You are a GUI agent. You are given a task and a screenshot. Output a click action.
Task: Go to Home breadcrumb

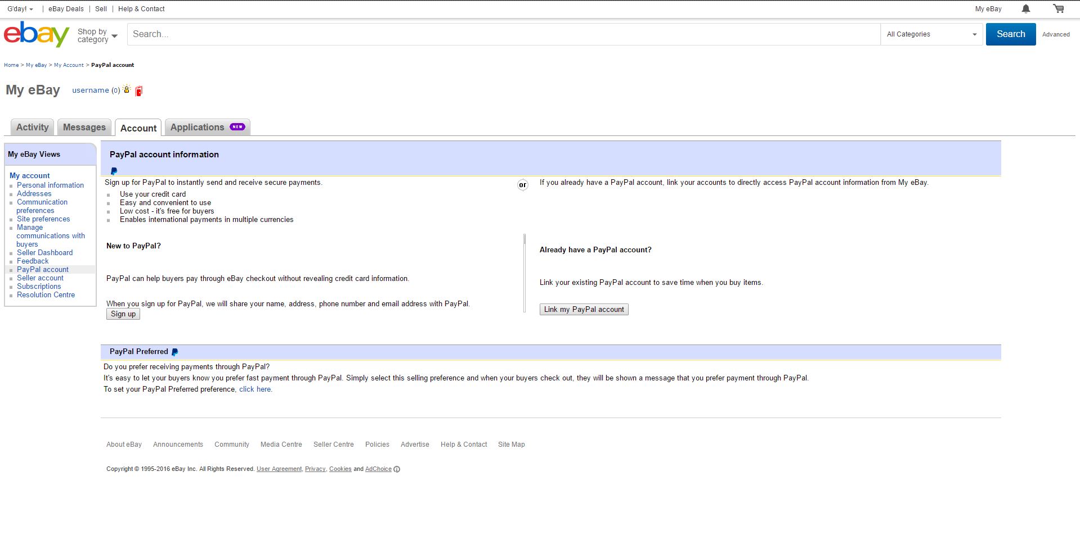(11, 65)
